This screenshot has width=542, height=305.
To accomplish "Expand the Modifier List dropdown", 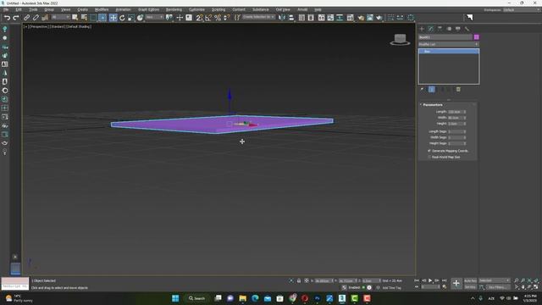I will coord(449,44).
